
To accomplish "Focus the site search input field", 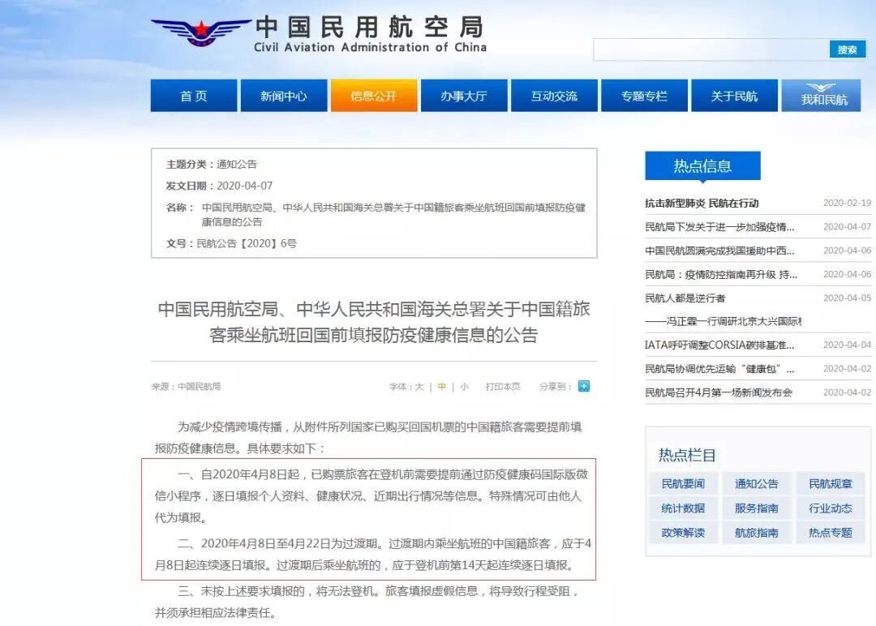I will click(x=711, y=49).
